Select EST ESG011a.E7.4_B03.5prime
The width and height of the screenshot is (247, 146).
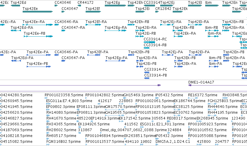pyautogui.click(x=69, y=101)
